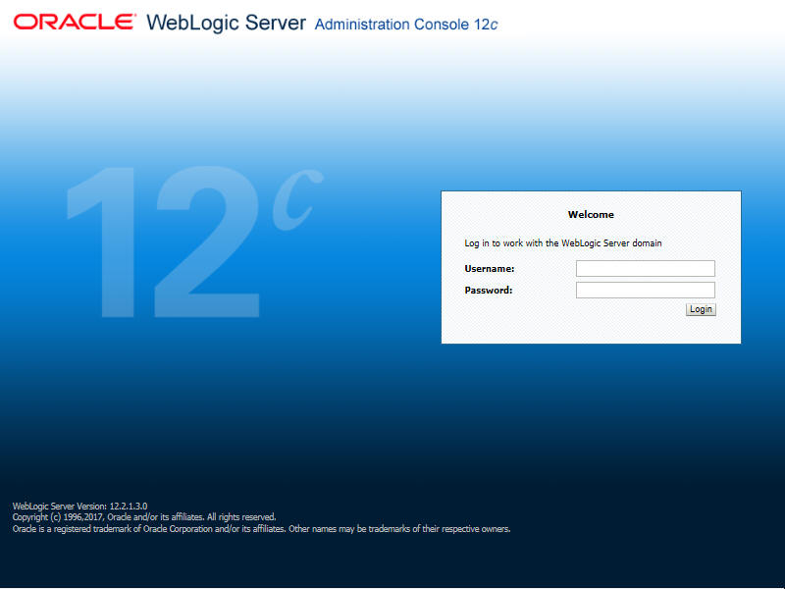The image size is (785, 589).
Task: Select the 'WebLogic Server' header title
Action: (x=226, y=23)
